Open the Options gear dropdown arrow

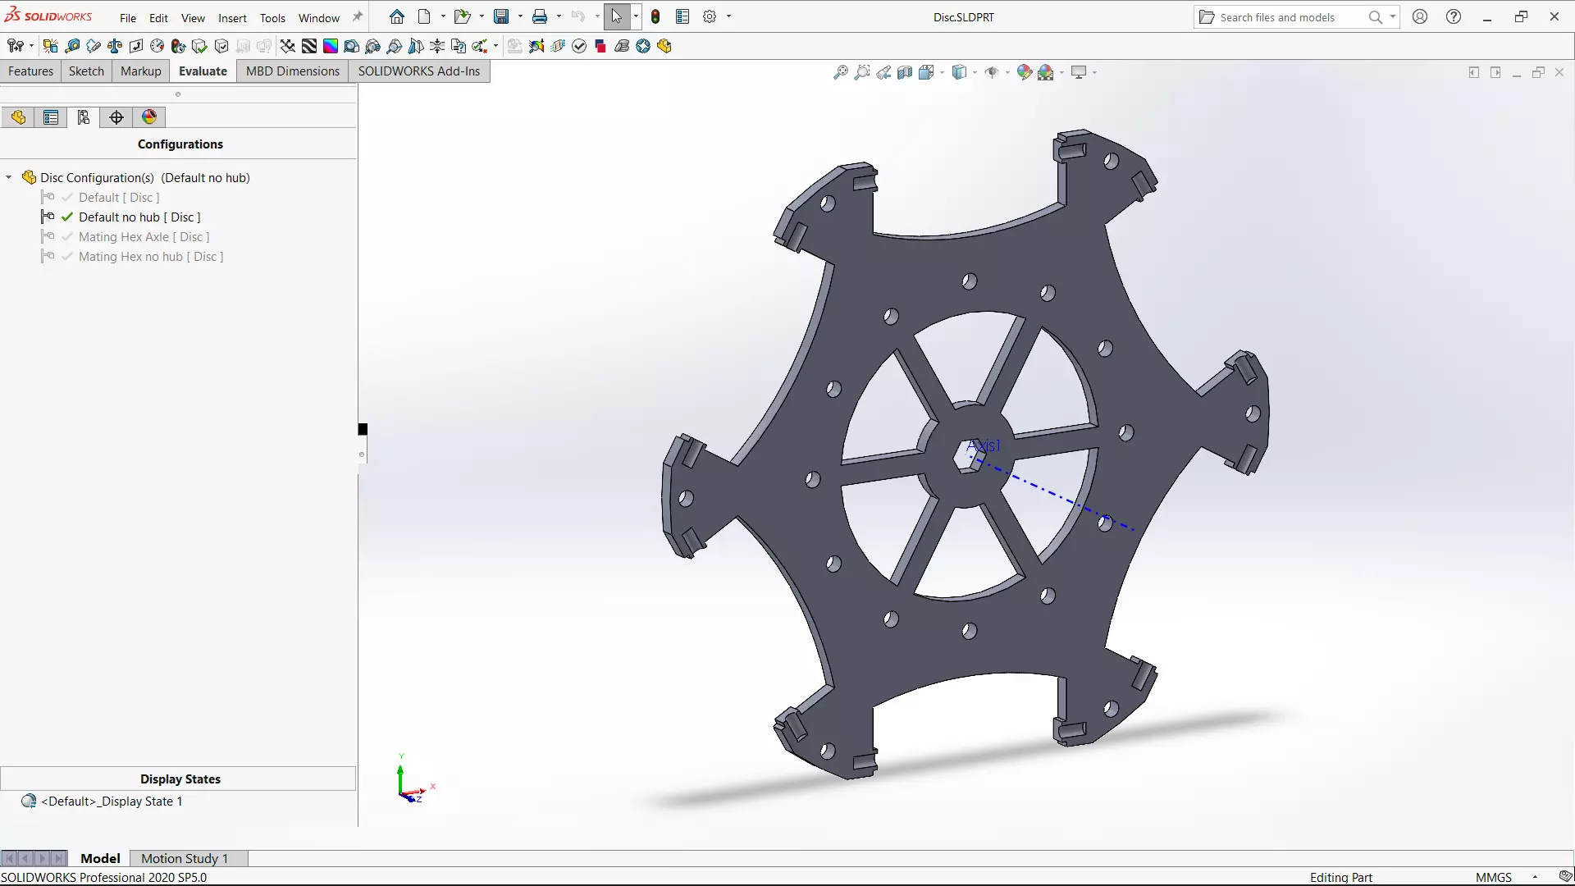point(728,16)
